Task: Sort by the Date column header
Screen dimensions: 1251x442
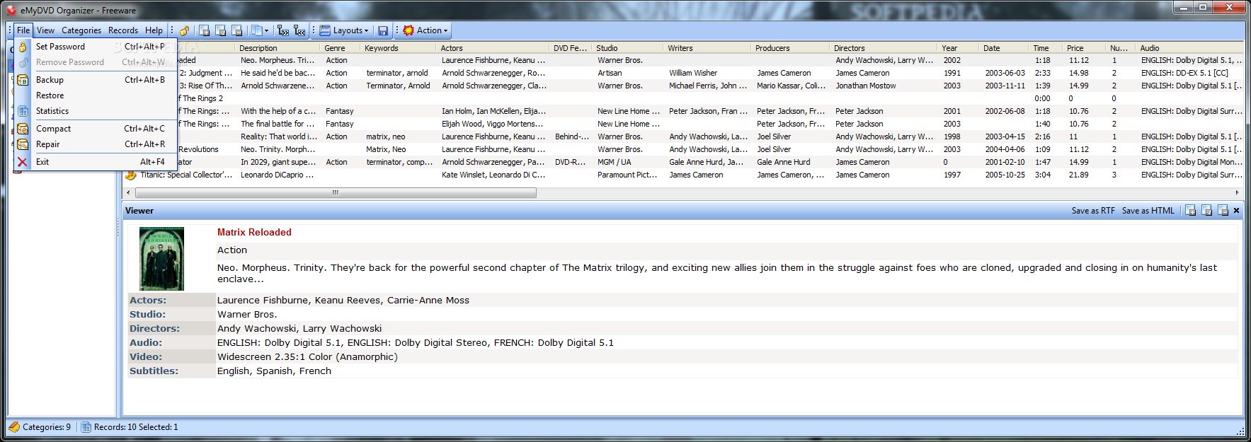Action: point(1005,48)
